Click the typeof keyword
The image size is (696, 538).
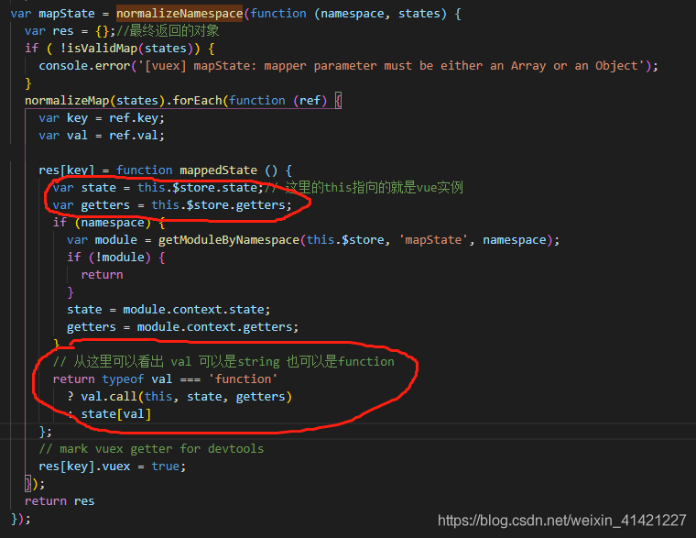click(x=123, y=379)
